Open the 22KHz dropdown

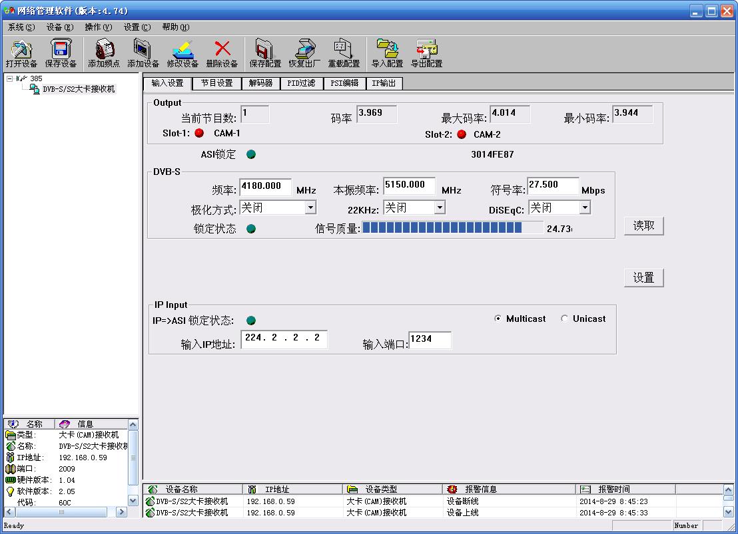click(x=440, y=207)
